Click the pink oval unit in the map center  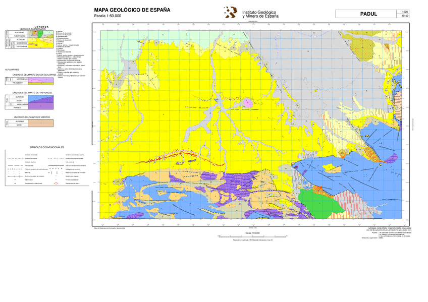pos(248,103)
